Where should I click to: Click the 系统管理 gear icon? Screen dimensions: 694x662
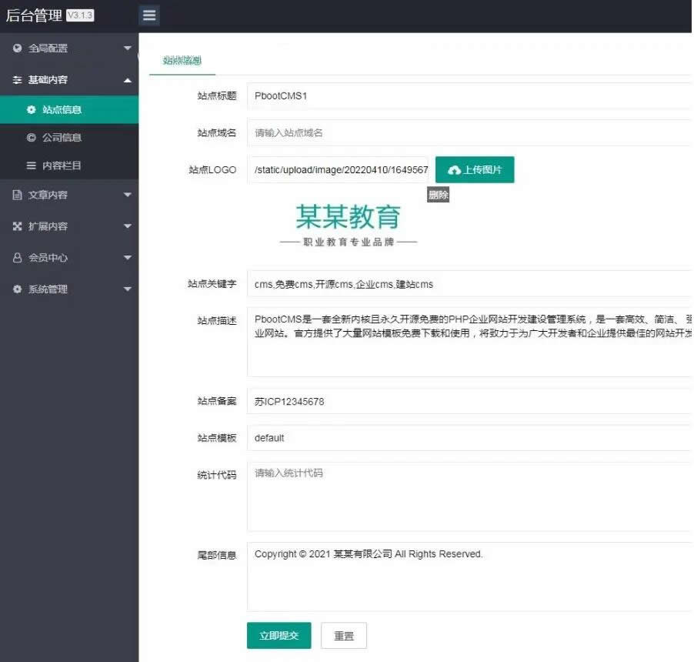click(x=17, y=289)
